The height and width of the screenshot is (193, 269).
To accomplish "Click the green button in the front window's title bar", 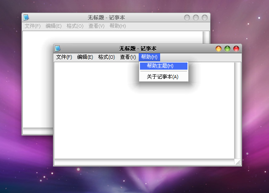I will (227, 49).
